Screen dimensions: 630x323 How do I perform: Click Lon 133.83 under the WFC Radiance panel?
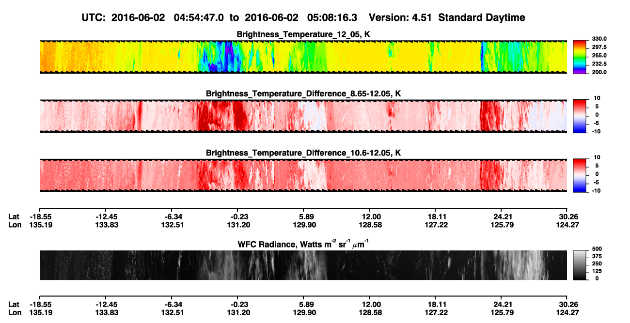click(x=106, y=312)
